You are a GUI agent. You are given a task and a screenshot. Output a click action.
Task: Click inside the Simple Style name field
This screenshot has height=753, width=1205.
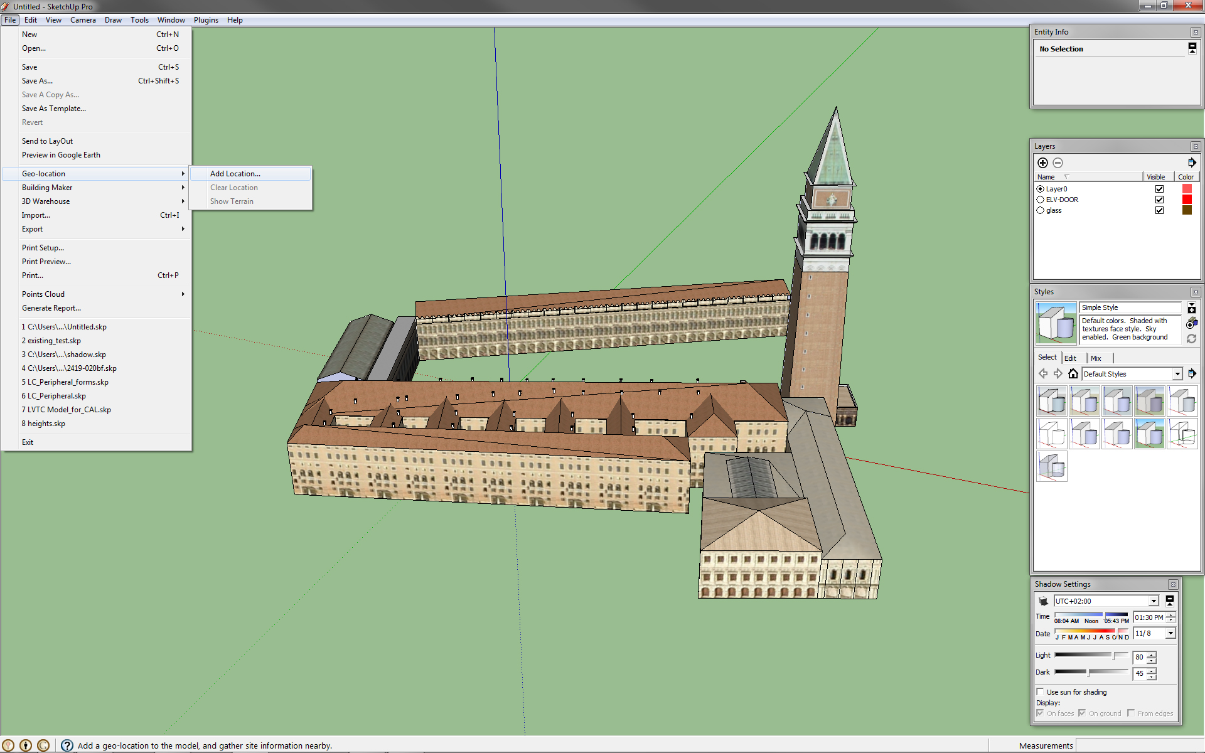tap(1130, 307)
